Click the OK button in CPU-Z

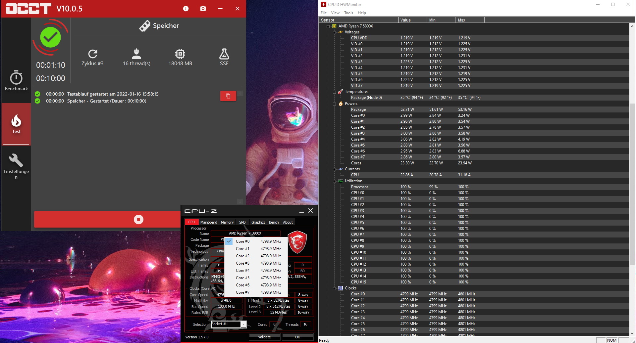point(297,337)
